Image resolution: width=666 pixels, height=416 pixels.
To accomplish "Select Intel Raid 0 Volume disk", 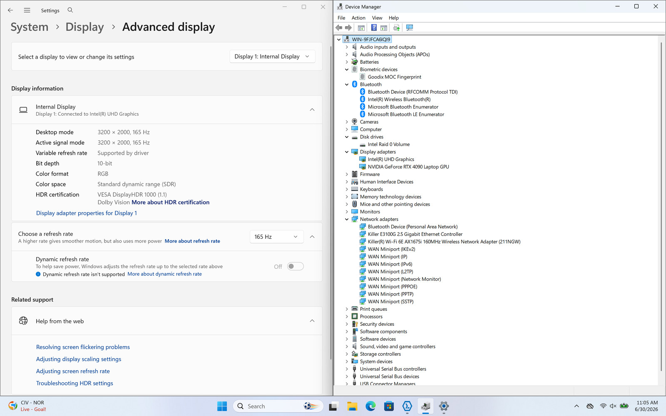I will coord(389,144).
